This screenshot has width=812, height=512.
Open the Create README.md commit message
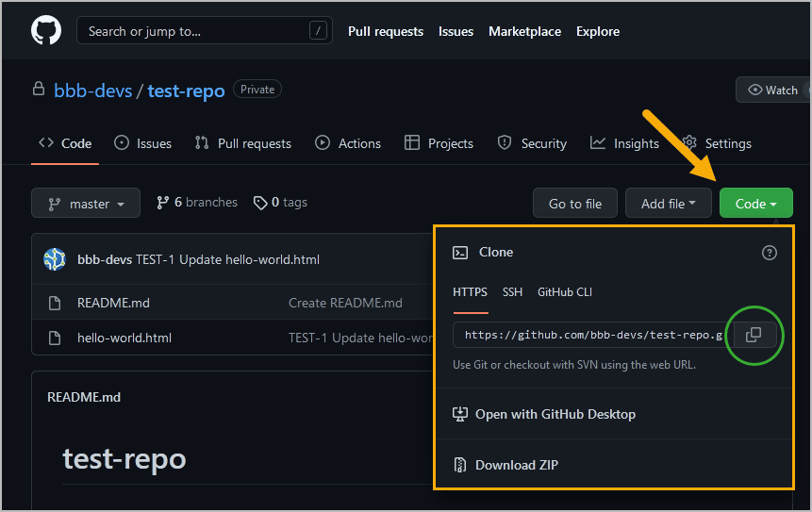pos(345,303)
